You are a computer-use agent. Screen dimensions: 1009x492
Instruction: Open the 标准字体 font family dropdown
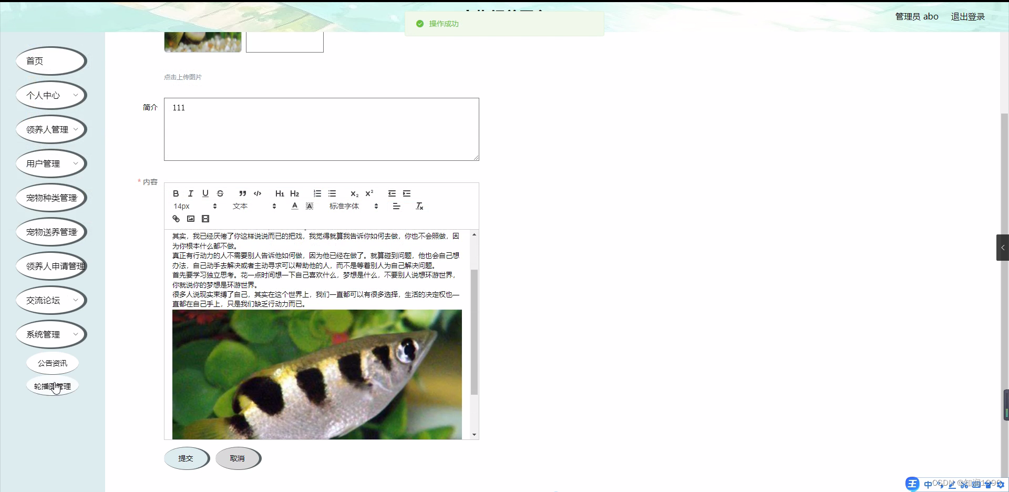click(x=344, y=206)
